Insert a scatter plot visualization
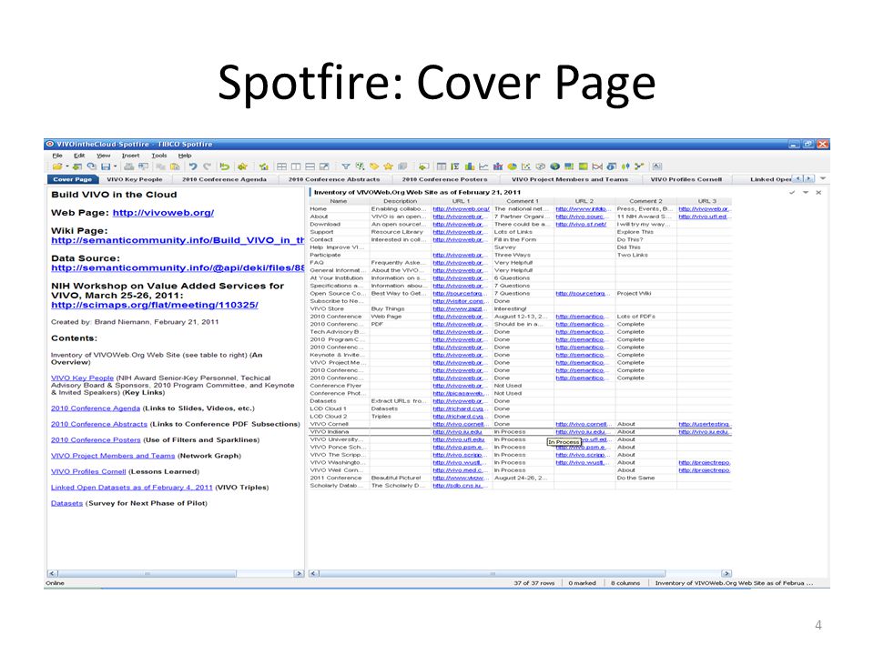 526,166
